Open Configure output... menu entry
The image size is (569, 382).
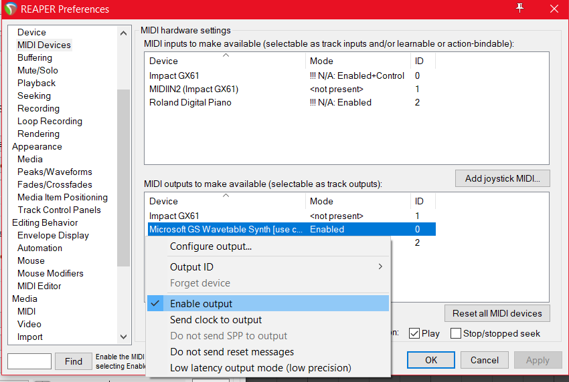click(268, 246)
